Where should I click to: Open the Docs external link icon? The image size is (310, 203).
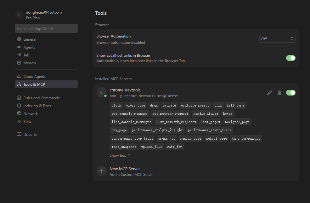pyautogui.click(x=36, y=134)
